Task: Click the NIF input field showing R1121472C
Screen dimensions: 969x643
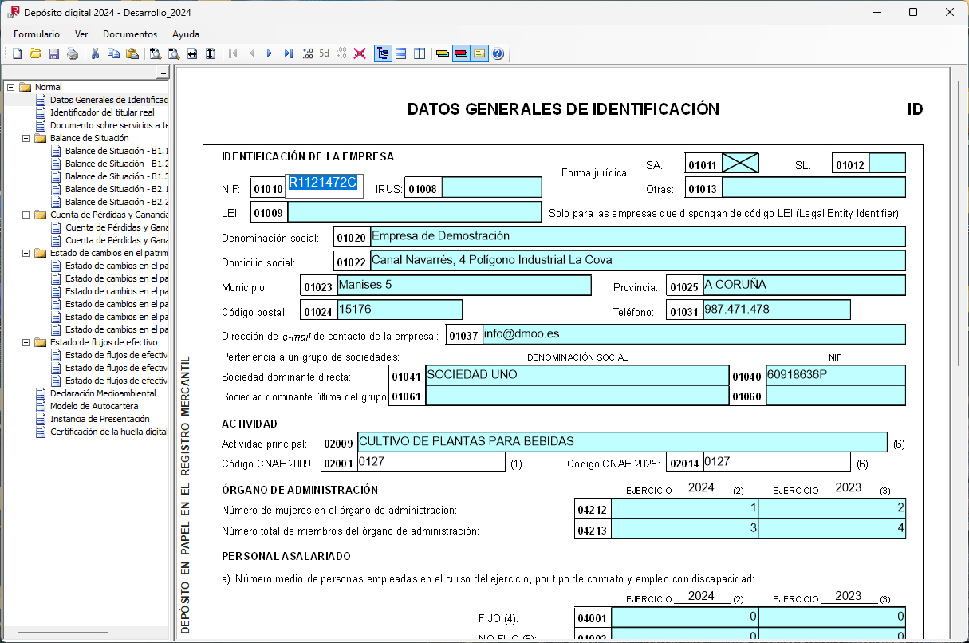Action: [x=325, y=185]
